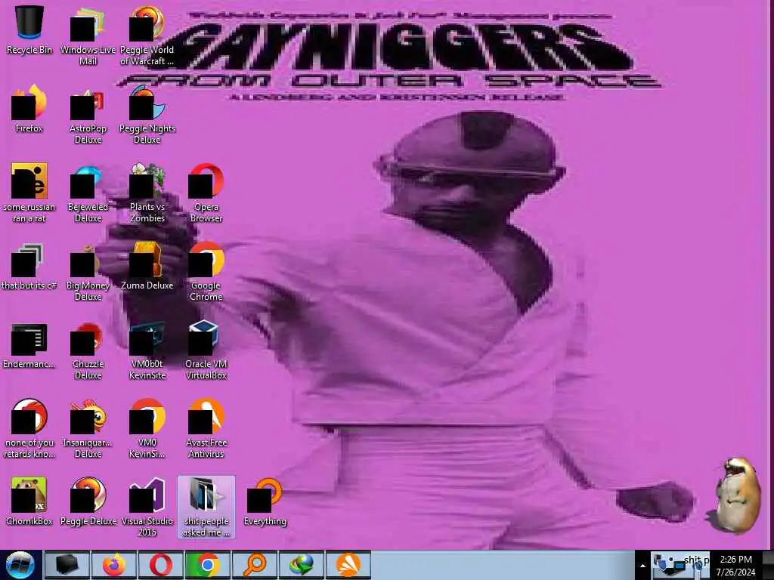This screenshot has width=774, height=580.
Task: Select the Big Money Deluxe icon
Action: click(88, 271)
